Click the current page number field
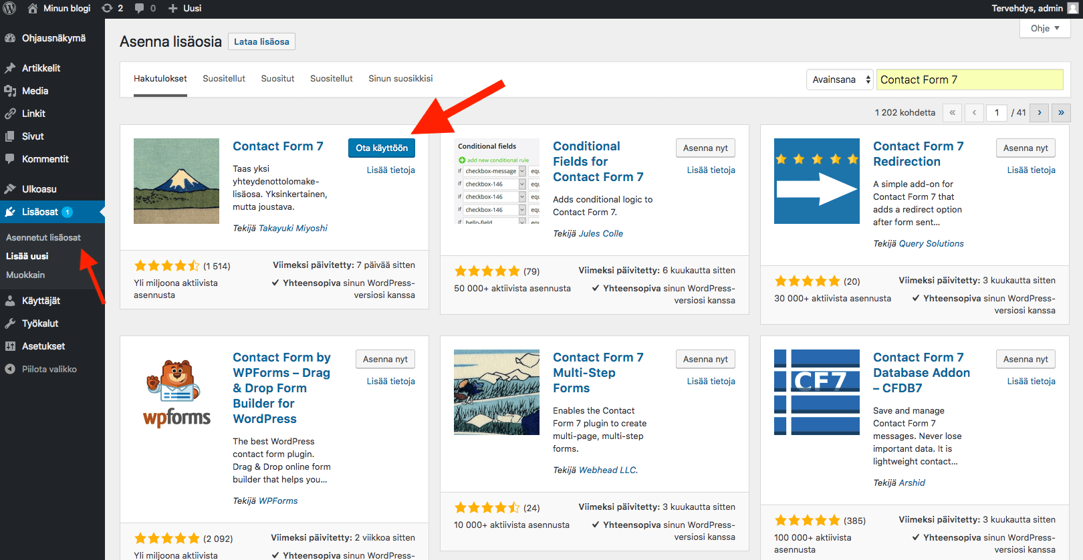This screenshot has height=560, width=1083. (x=997, y=112)
